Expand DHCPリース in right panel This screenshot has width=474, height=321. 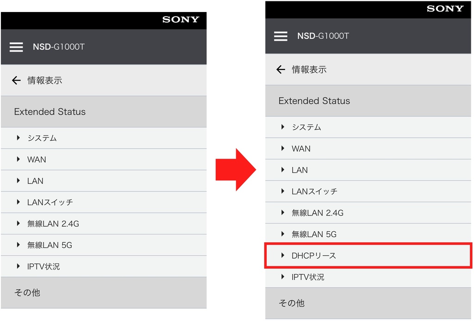pos(368,255)
